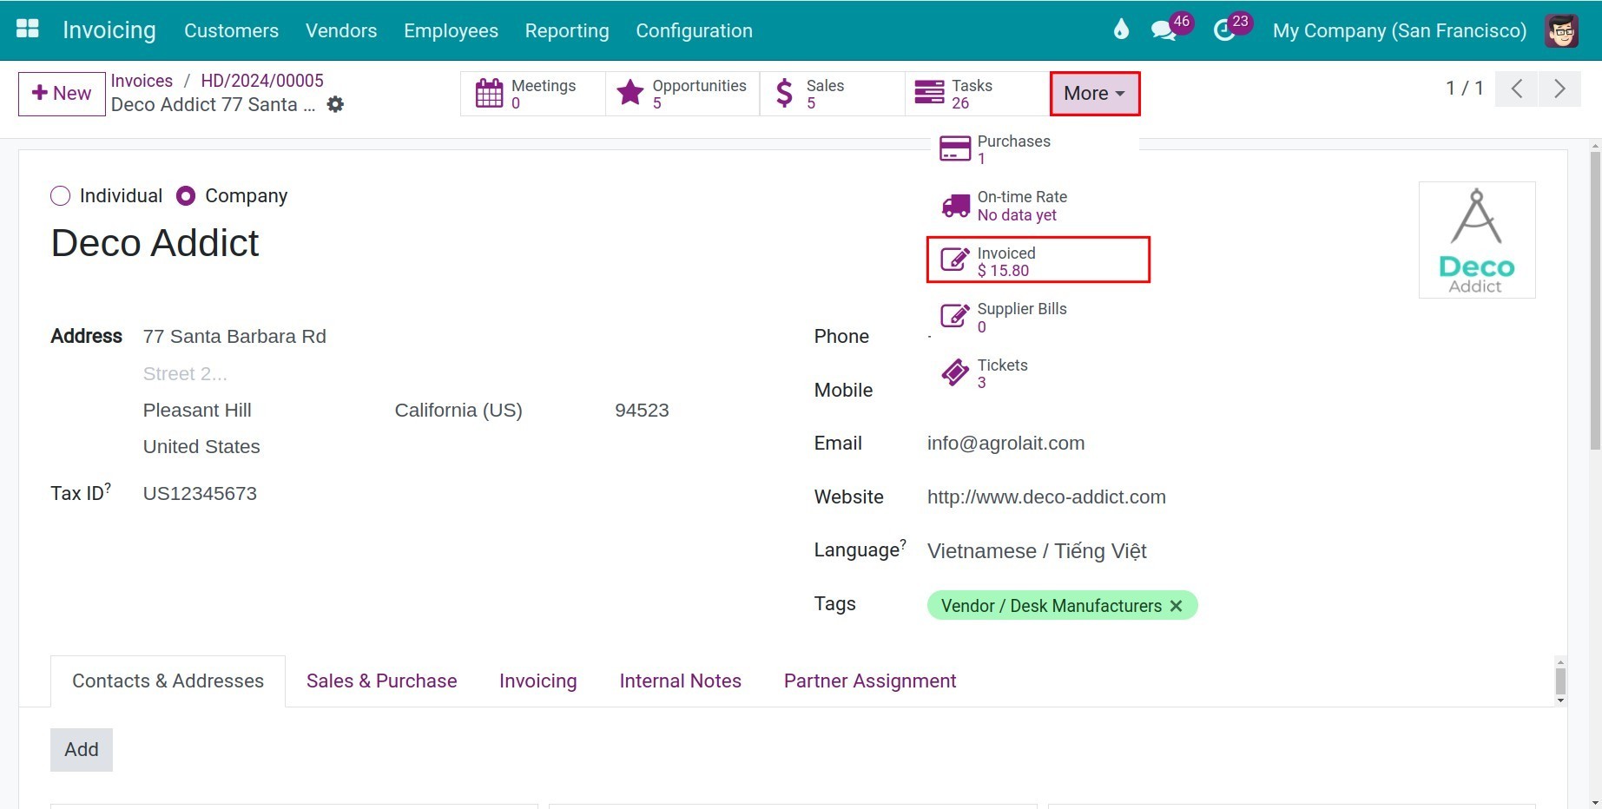This screenshot has width=1602, height=809.
Task: Open the user avatar menu
Action: (x=1561, y=30)
